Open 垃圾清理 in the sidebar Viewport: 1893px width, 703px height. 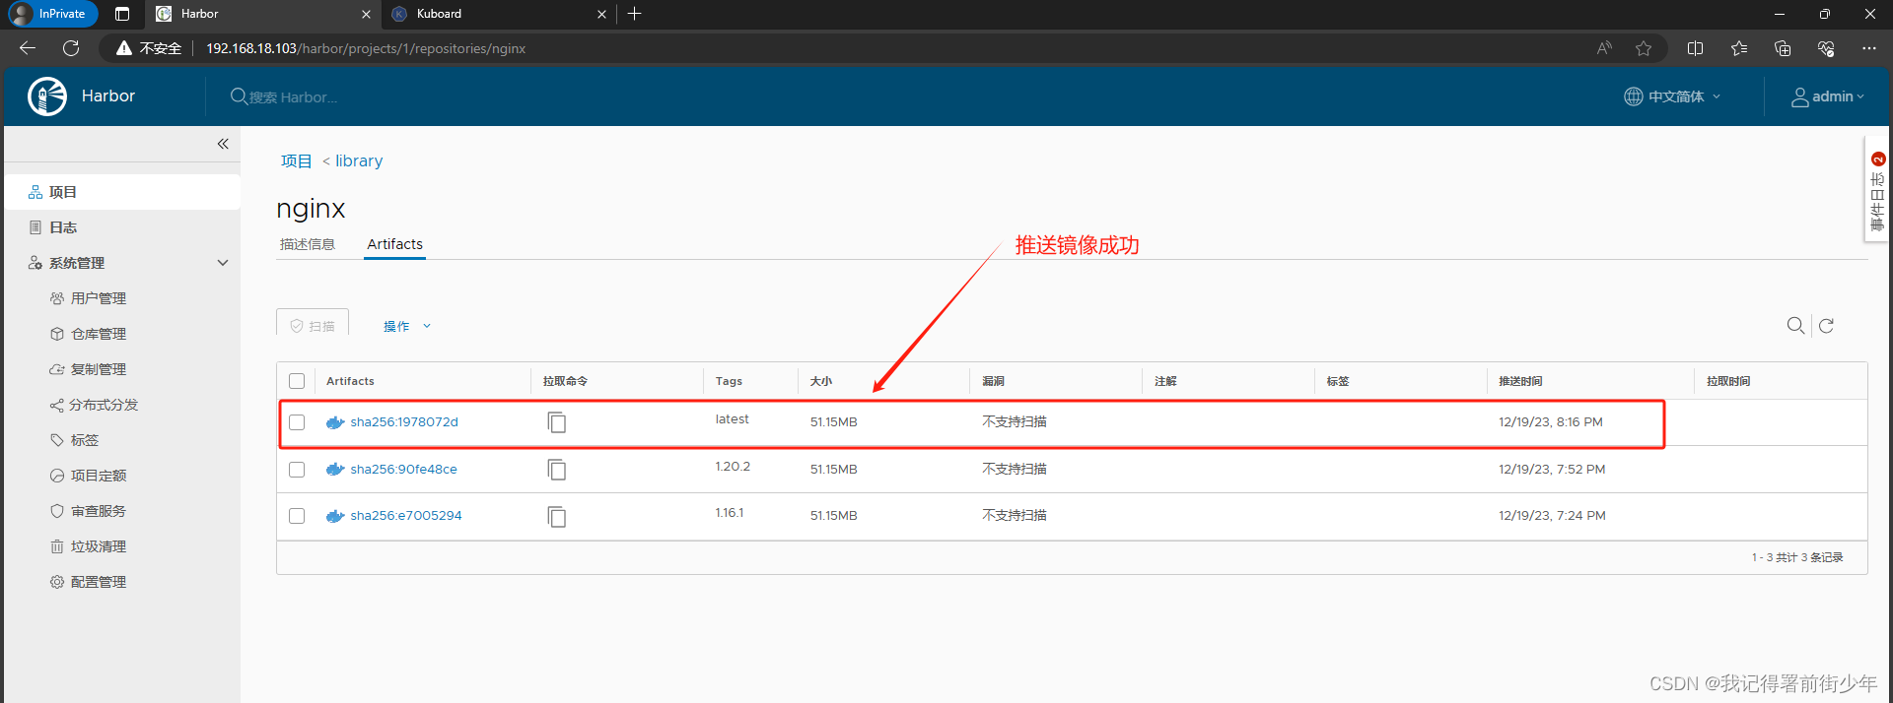click(x=98, y=546)
